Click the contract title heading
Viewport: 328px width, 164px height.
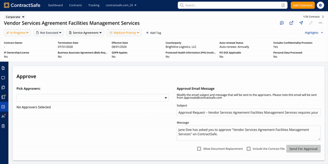tap(72, 23)
